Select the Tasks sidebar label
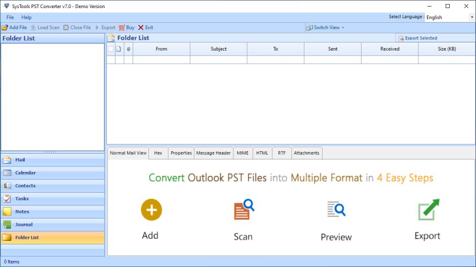The width and height of the screenshot is (476, 267). [22, 199]
